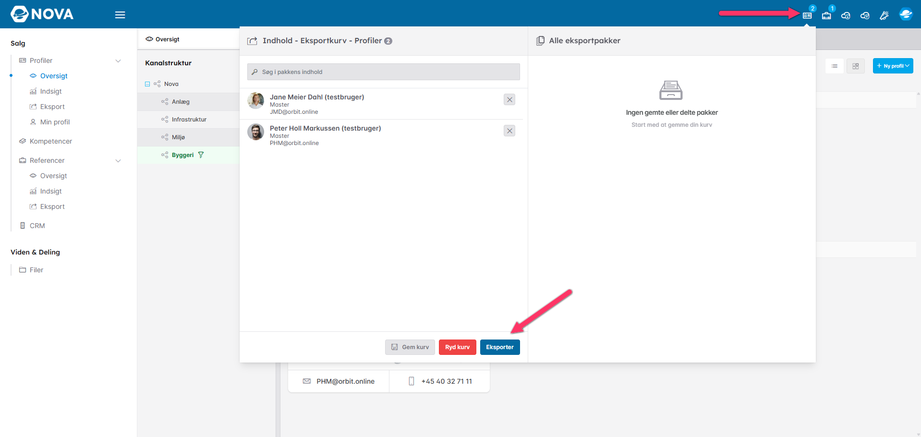
Task: Open the profile export basket icon
Action: [x=807, y=15]
